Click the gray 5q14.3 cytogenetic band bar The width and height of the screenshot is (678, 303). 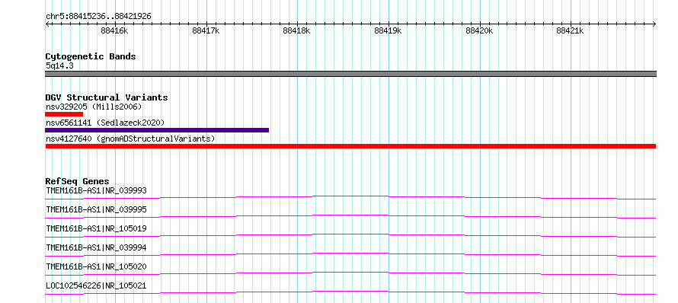350,74
